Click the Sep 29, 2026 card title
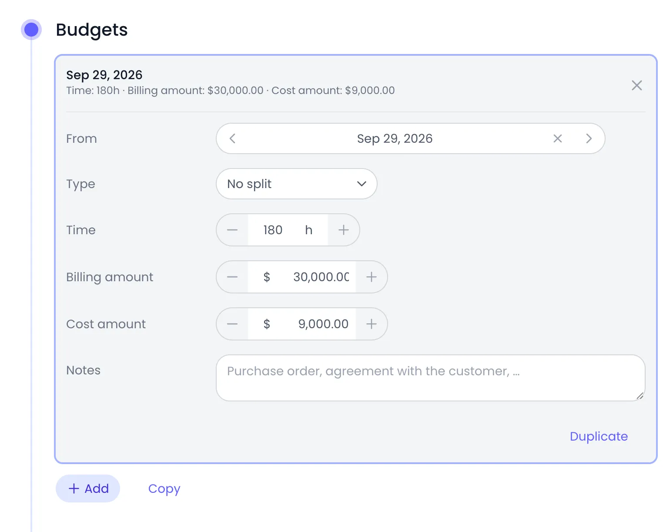The width and height of the screenshot is (663, 532). pyautogui.click(x=104, y=75)
